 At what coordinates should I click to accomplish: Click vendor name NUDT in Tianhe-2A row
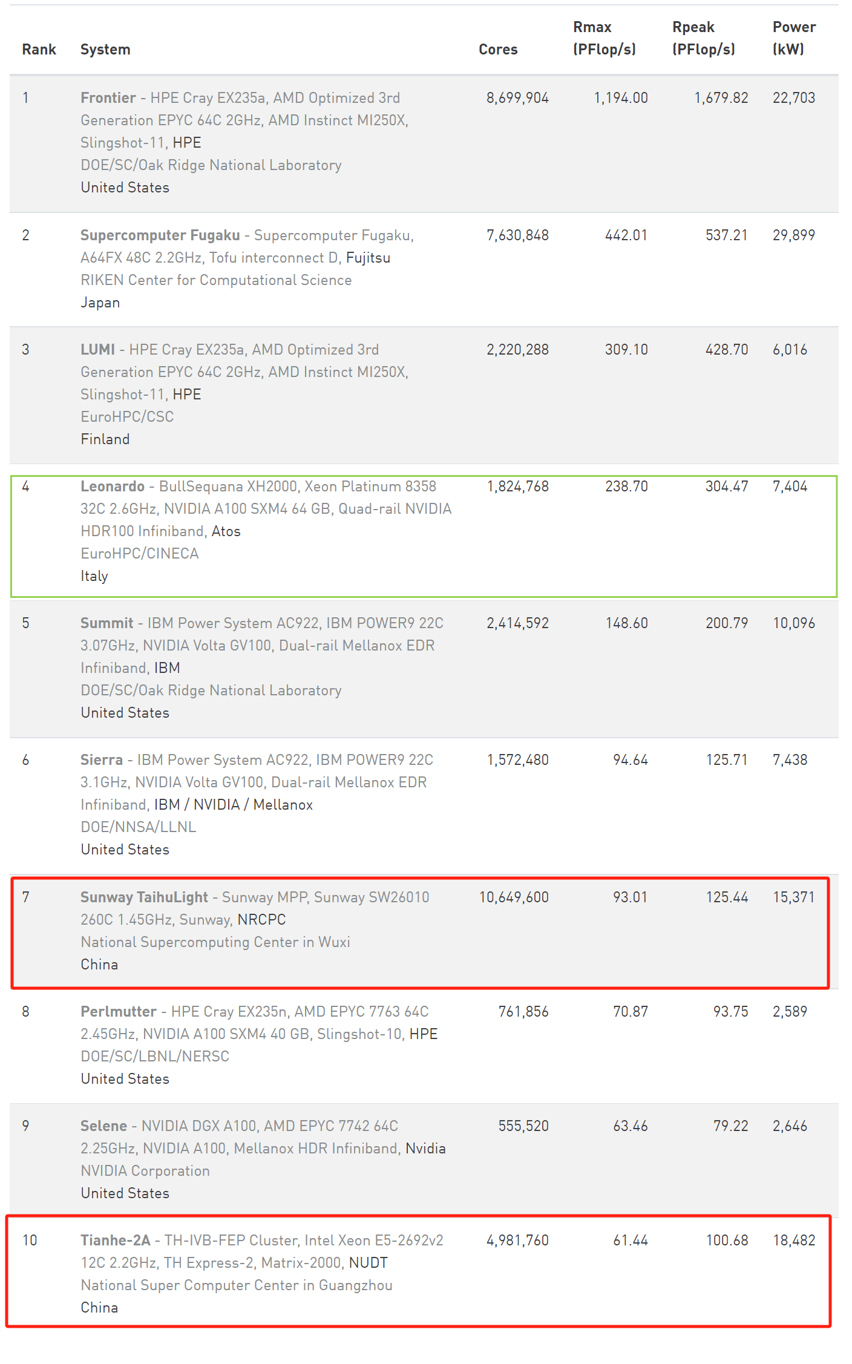(x=369, y=1262)
